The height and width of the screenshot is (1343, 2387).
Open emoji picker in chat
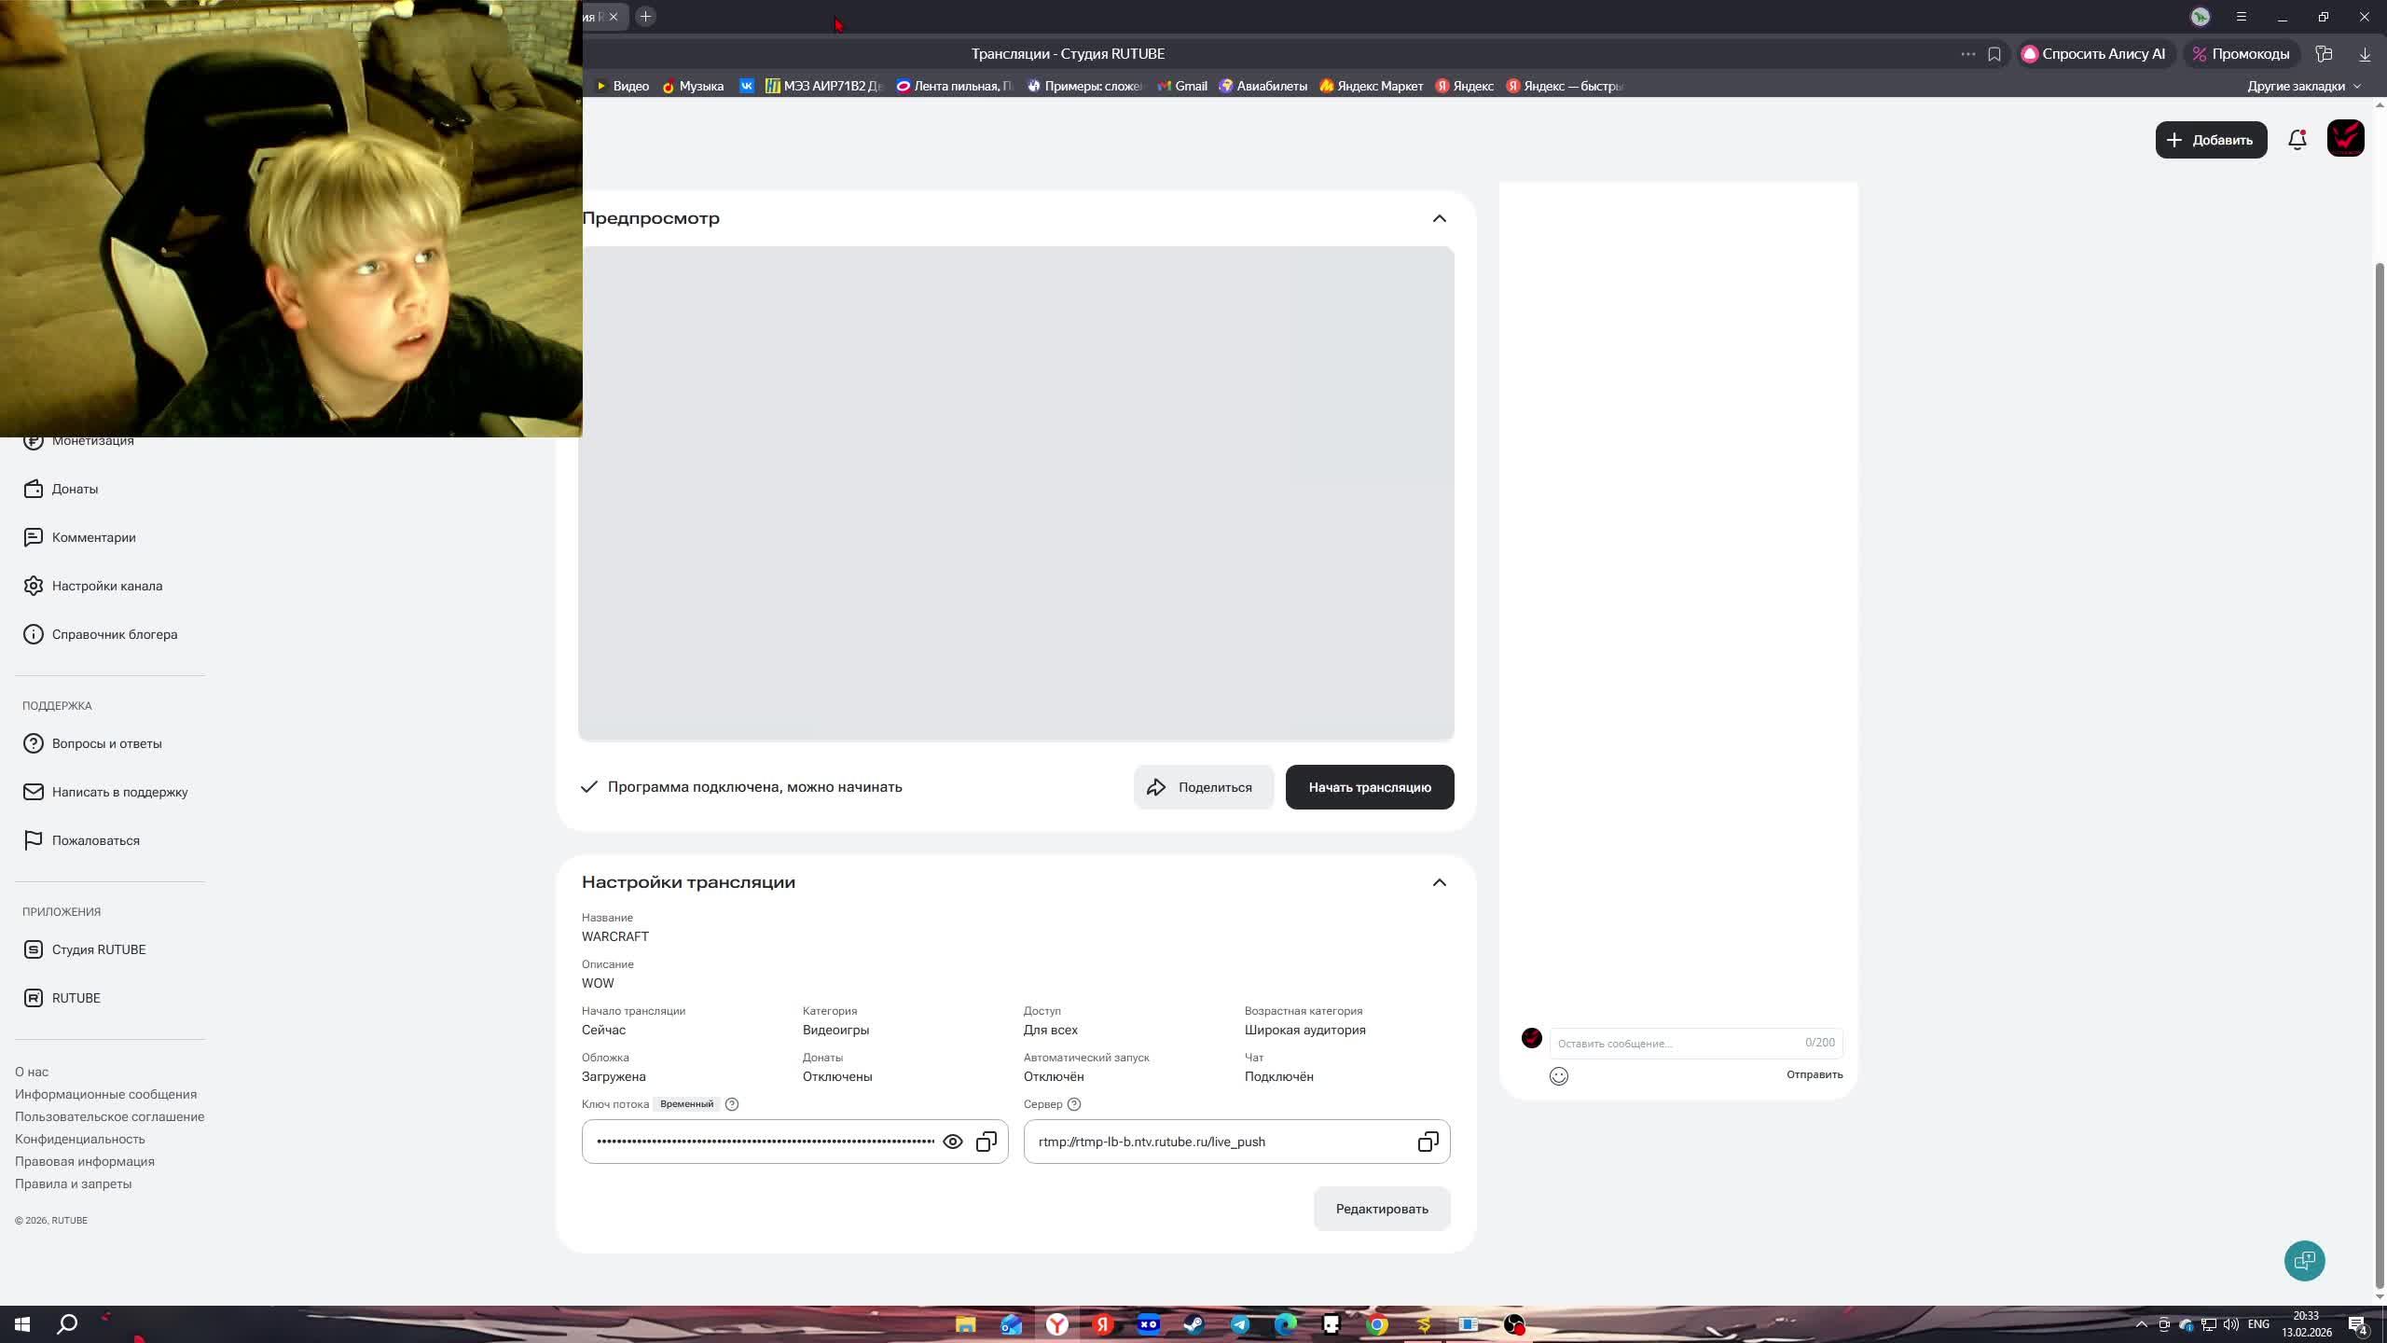pyautogui.click(x=1558, y=1076)
